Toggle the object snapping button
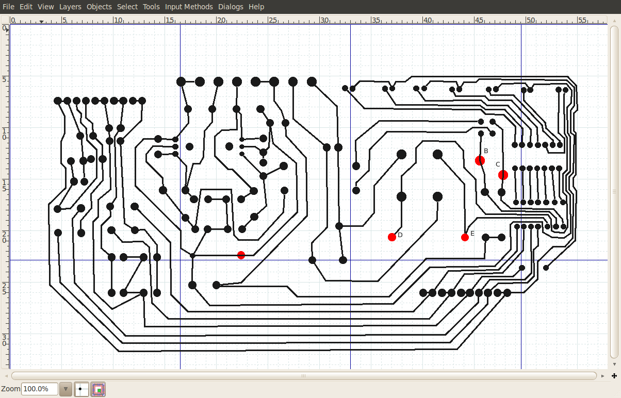 point(99,389)
